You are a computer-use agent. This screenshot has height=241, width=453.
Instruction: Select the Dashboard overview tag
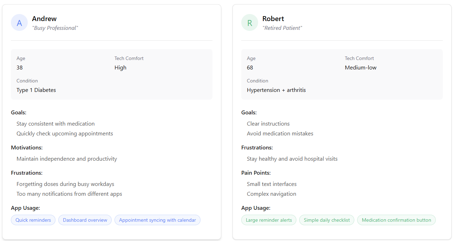[x=85, y=220]
